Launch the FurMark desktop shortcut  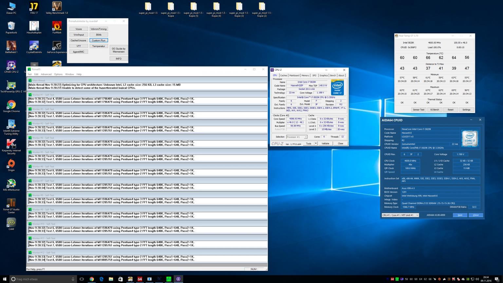[57, 28]
